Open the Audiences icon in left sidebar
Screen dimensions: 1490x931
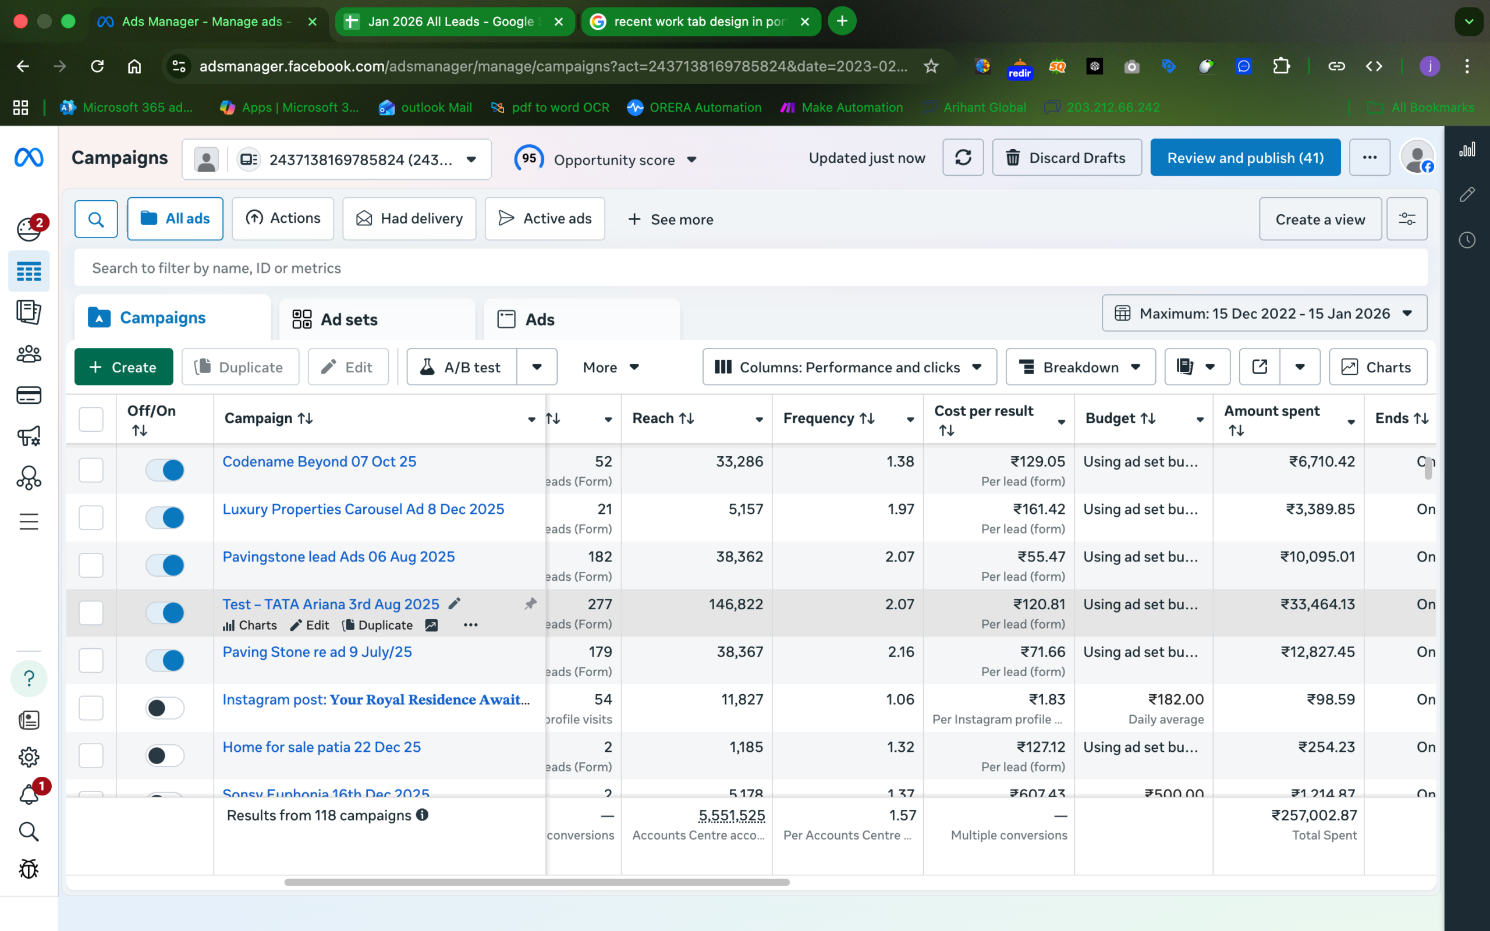pyautogui.click(x=29, y=353)
